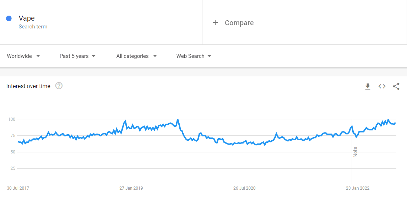Click the 100 value axis label

[x=12, y=119]
